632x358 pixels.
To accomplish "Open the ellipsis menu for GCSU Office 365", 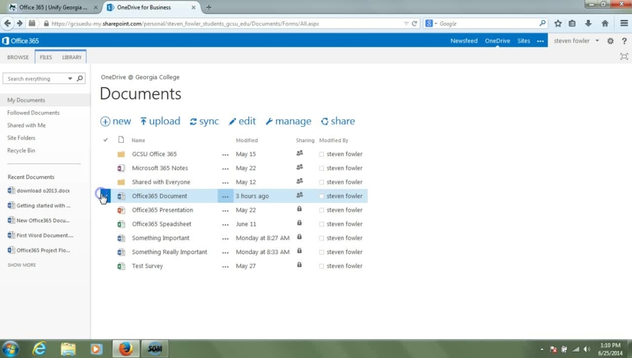I will pos(225,155).
